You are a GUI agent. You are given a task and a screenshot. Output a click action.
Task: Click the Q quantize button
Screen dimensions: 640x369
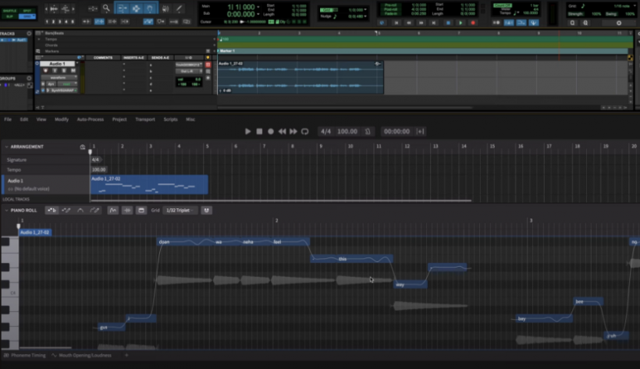tap(572, 23)
